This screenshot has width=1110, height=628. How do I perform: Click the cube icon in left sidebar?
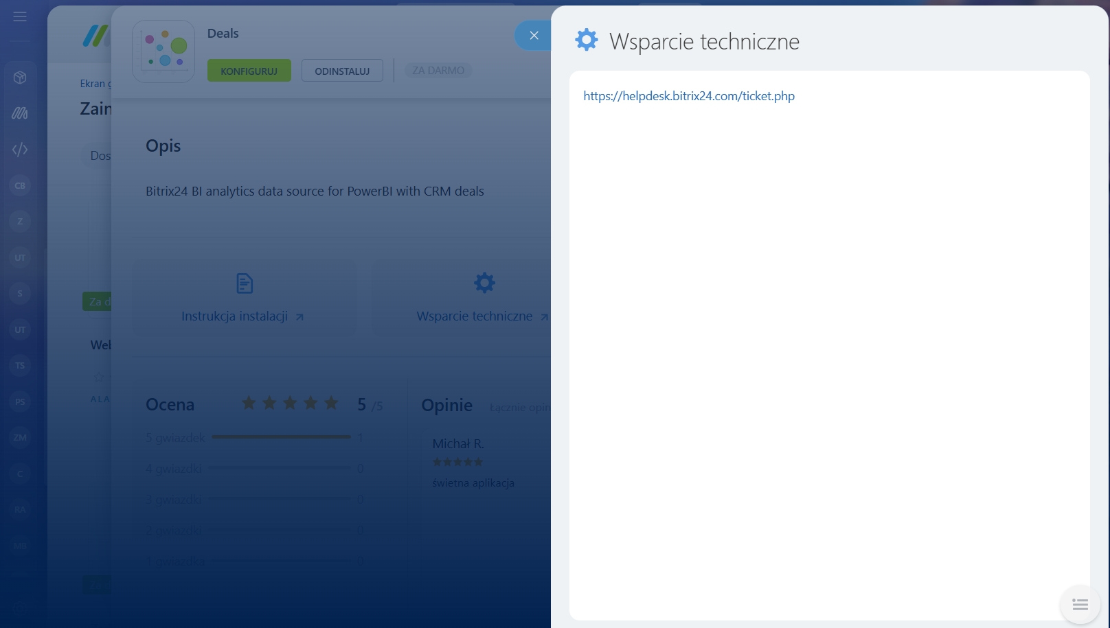click(20, 78)
